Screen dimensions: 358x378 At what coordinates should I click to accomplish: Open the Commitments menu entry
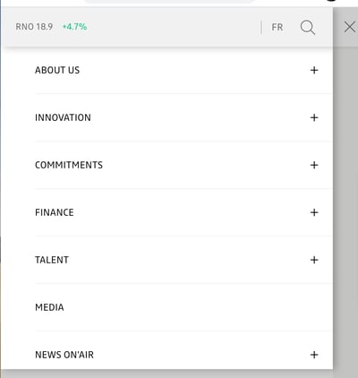(69, 165)
